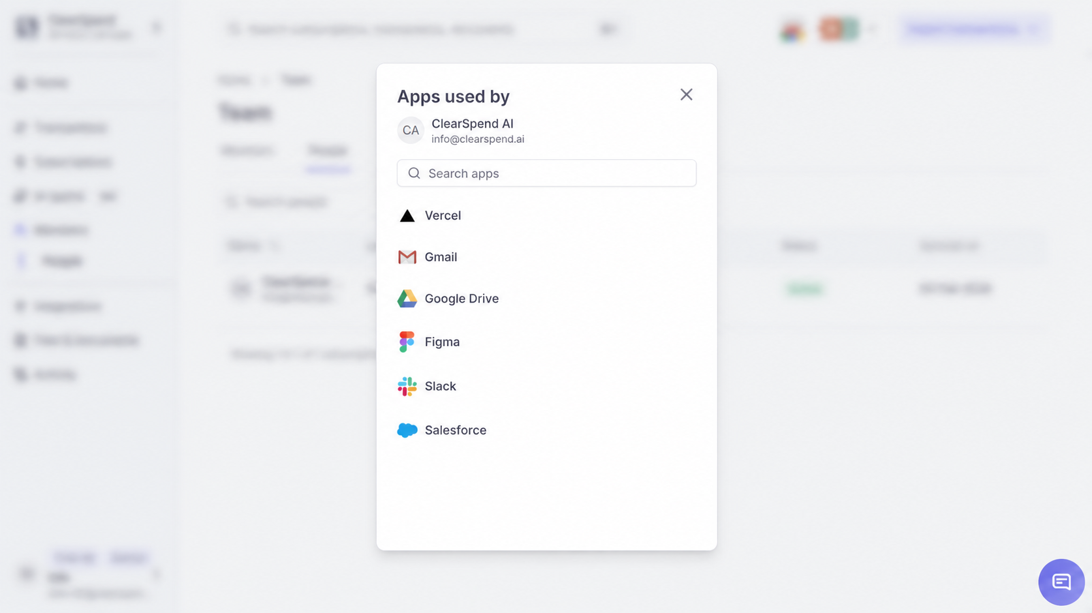This screenshot has width=1092, height=613.
Task: Open the chat support bubble
Action: [x=1061, y=582]
